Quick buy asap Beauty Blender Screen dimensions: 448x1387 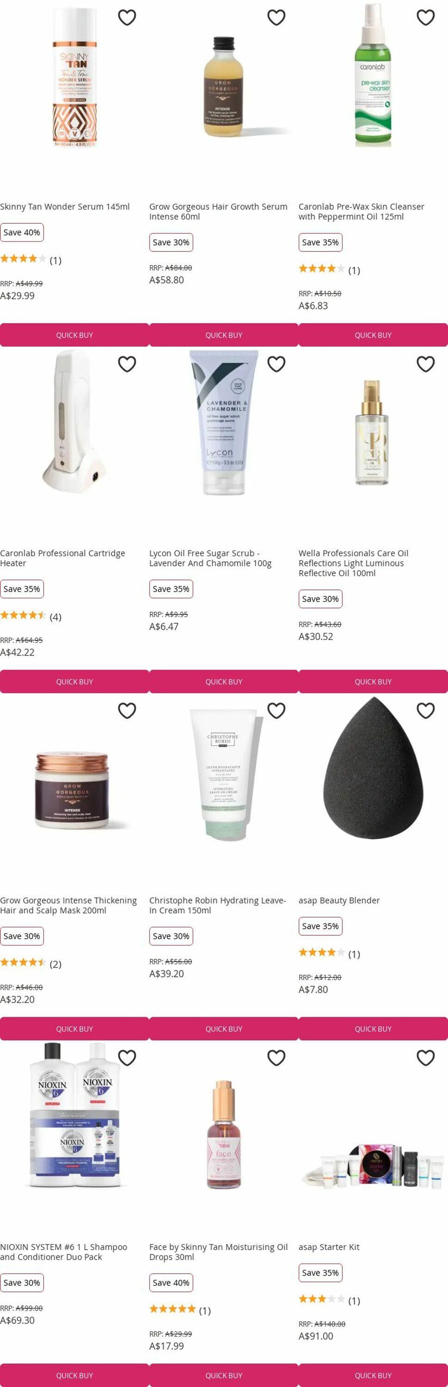click(x=373, y=1028)
